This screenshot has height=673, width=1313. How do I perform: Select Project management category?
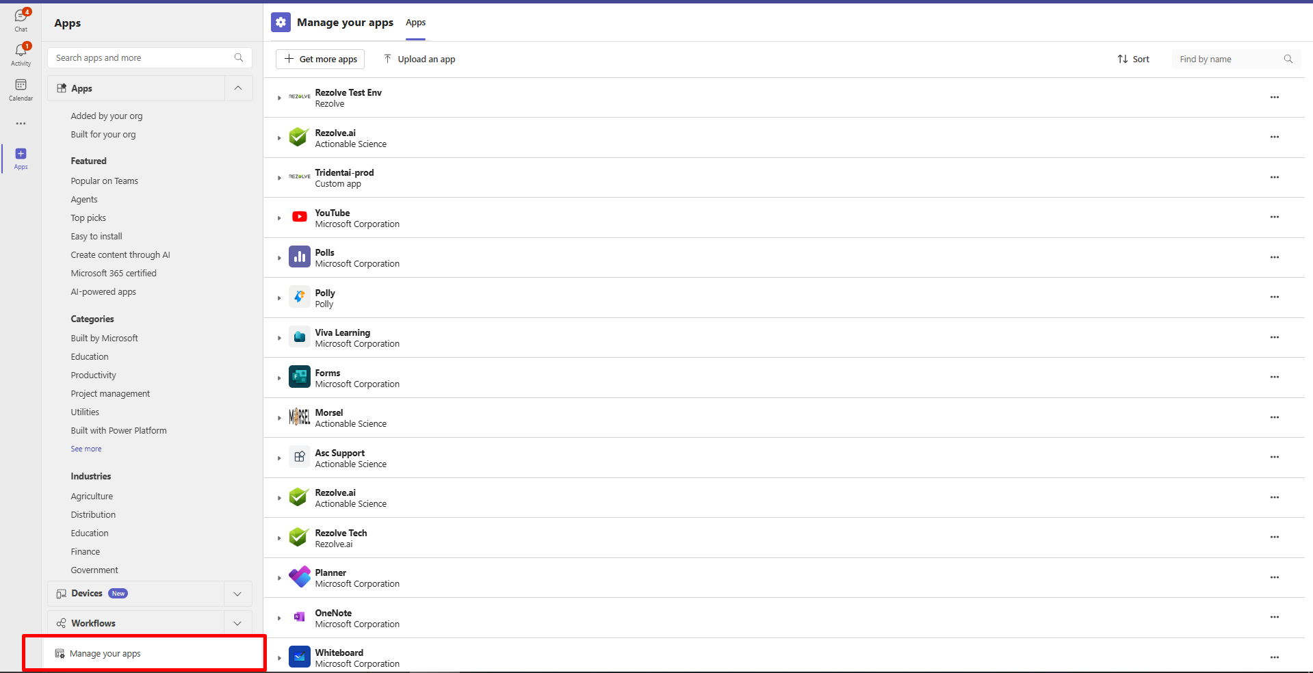pyautogui.click(x=110, y=394)
